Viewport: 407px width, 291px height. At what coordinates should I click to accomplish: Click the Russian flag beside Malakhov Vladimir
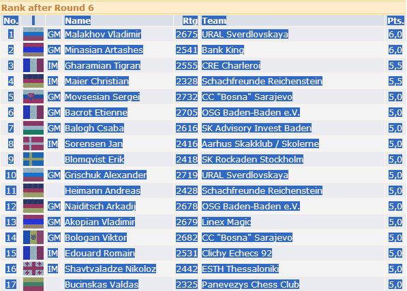point(33,34)
